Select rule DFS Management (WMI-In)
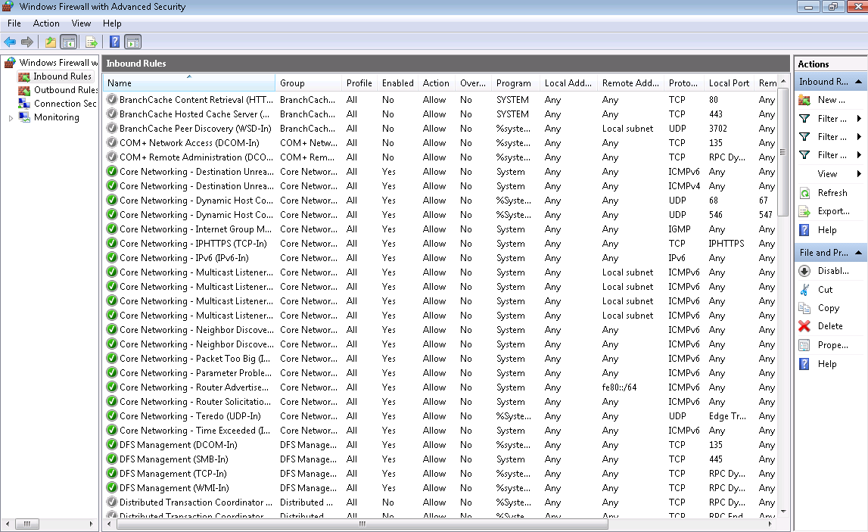Viewport: 868px width, 532px height. (174, 488)
